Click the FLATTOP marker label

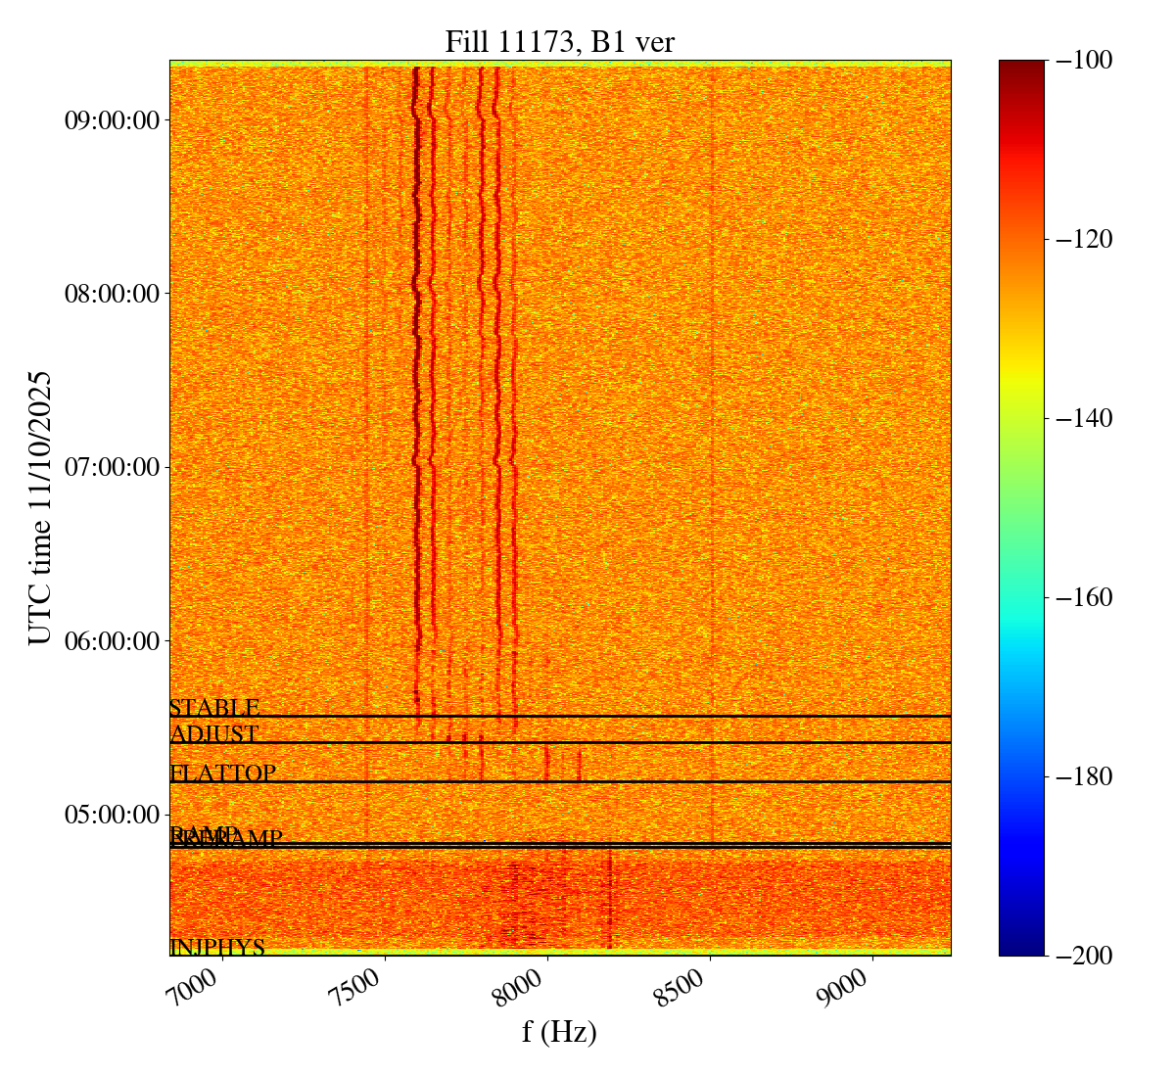click(x=222, y=773)
